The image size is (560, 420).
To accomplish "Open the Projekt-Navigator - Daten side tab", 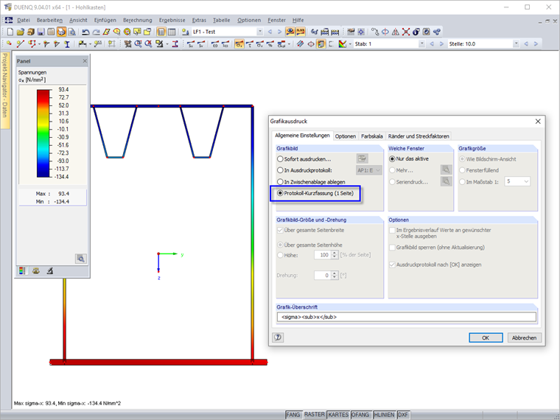I will (4, 91).
